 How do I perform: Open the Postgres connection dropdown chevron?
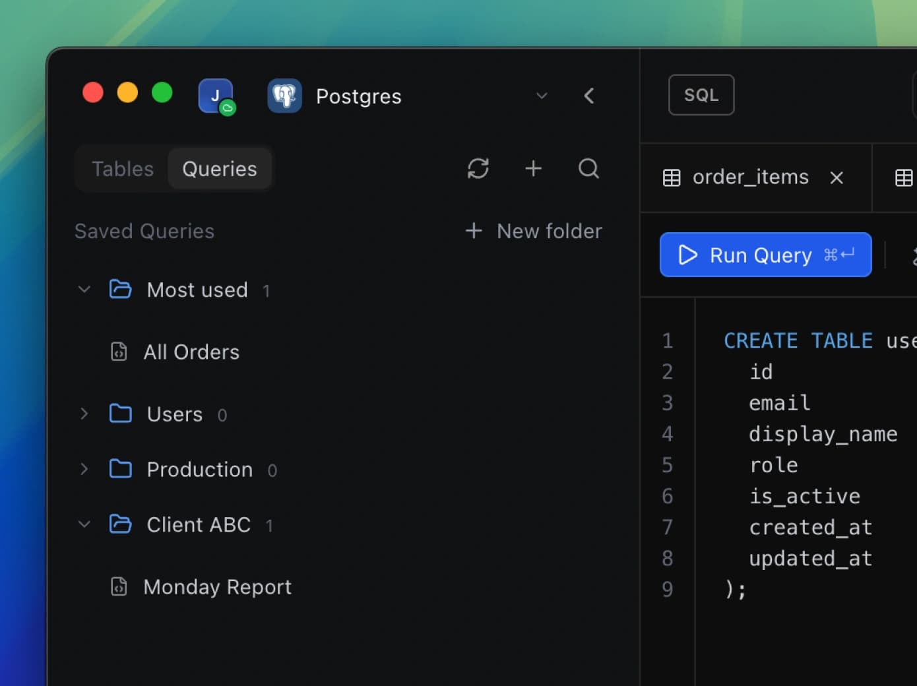click(542, 96)
